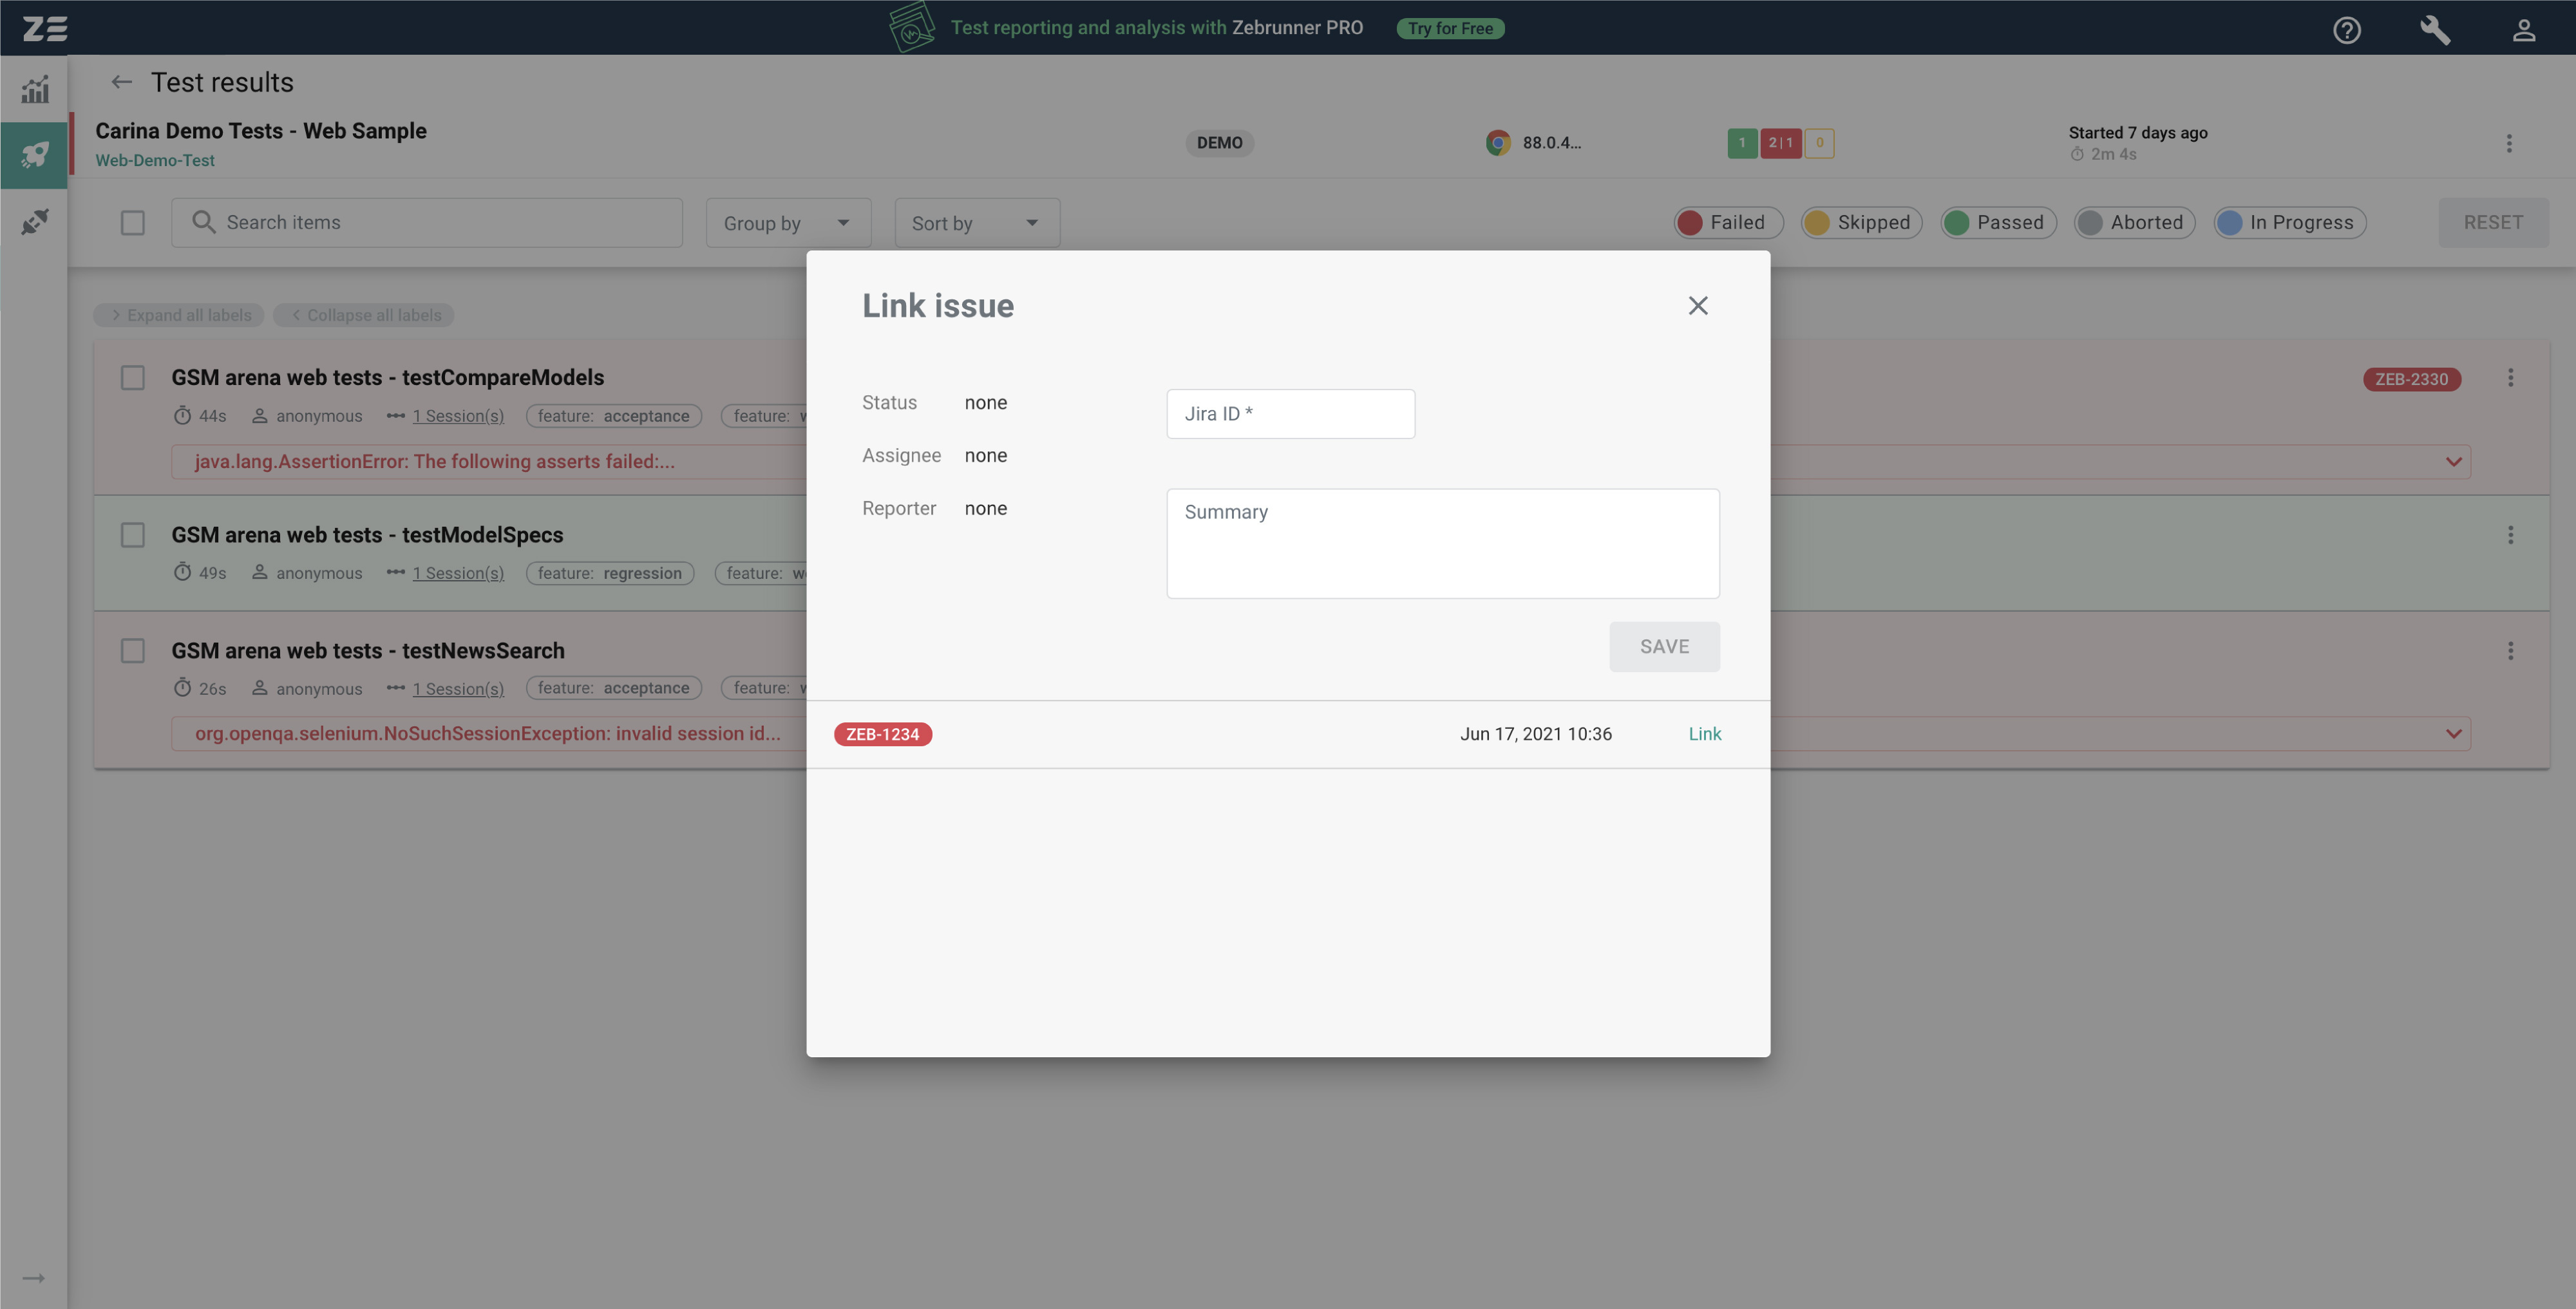The image size is (2576, 1309).
Task: Check the testCompareModels test checkbox
Action: [132, 378]
